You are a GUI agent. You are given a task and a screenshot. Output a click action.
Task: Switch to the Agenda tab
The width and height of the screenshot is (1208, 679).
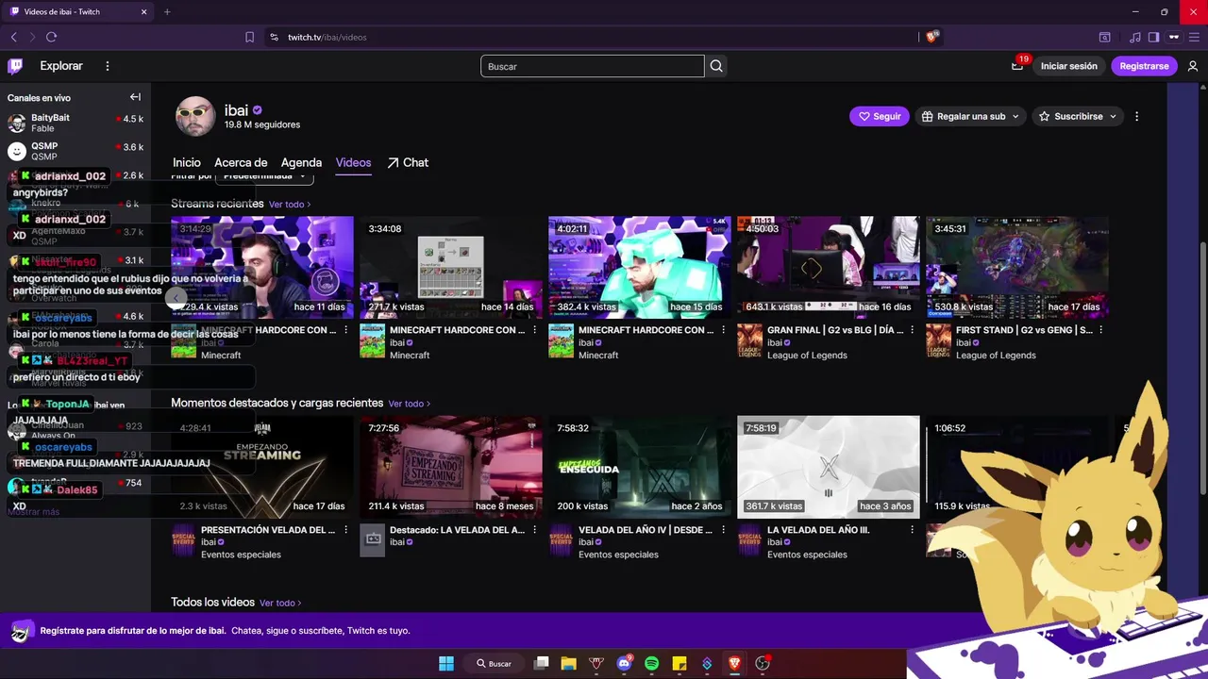click(x=301, y=162)
